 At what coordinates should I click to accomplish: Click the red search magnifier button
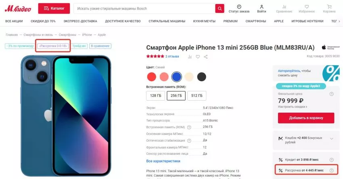pos(220,8)
